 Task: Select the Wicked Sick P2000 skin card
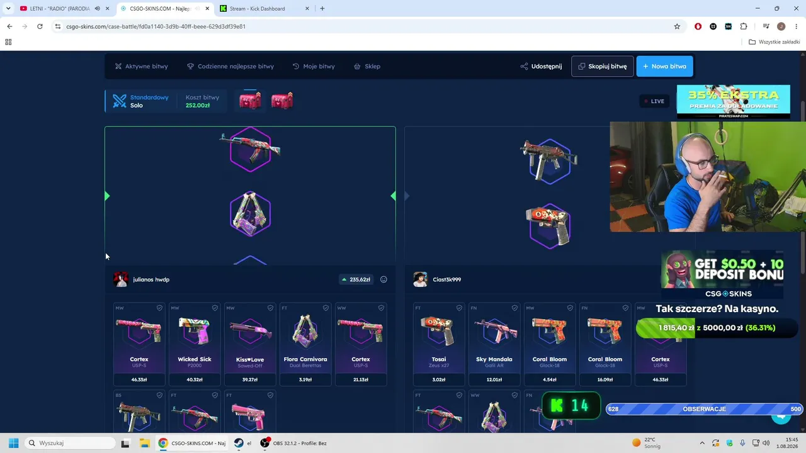point(195,344)
